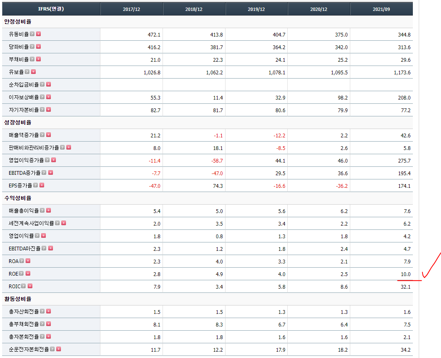Image resolution: width=441 pixels, height=358 pixels.
Task: Open help icon next to EPS증가율
Action: (35, 185)
